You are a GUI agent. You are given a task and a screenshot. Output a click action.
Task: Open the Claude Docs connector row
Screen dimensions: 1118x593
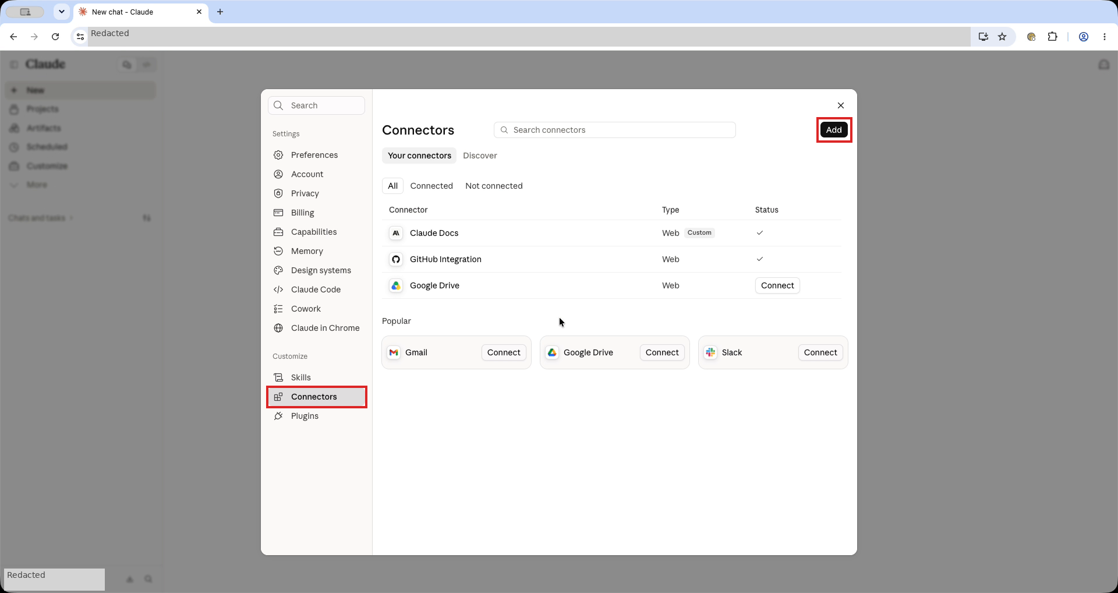[611, 233]
